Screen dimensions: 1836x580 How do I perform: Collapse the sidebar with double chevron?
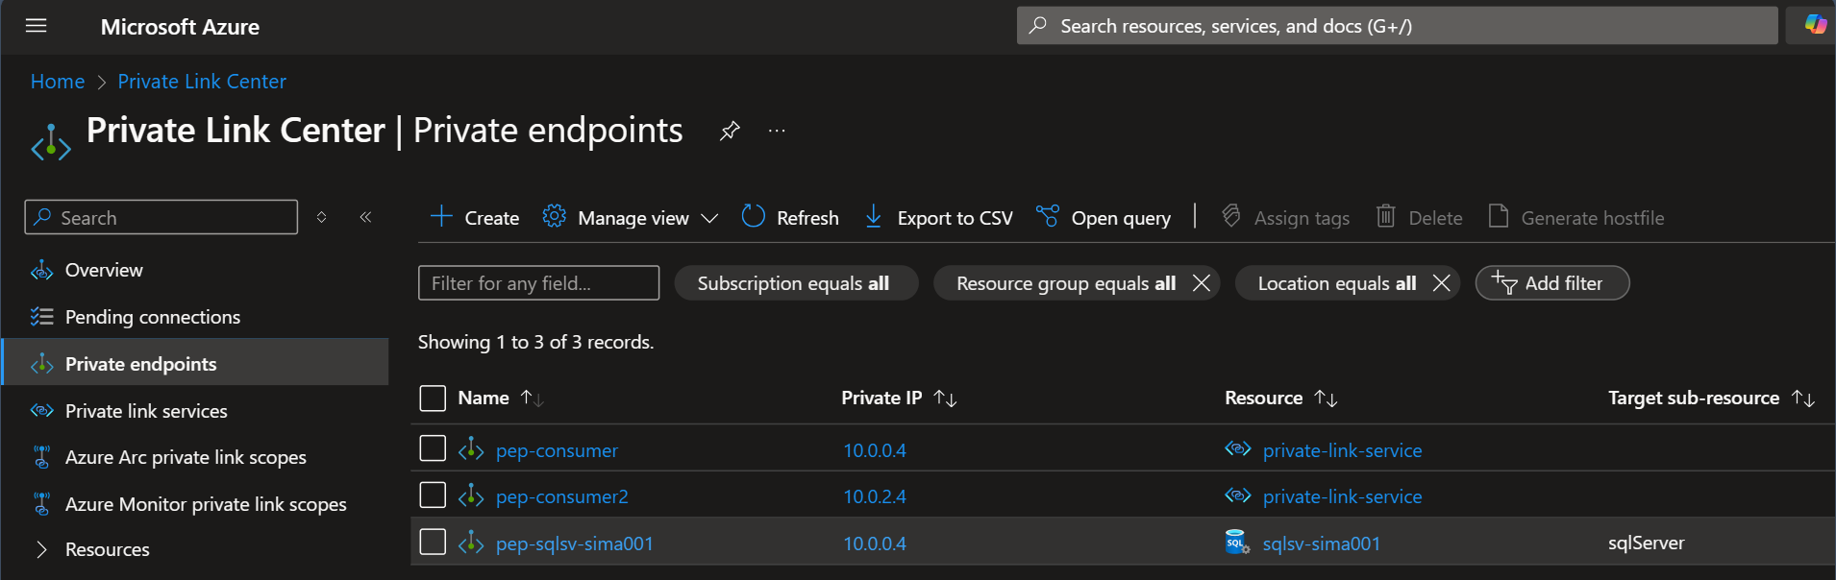pos(365,217)
